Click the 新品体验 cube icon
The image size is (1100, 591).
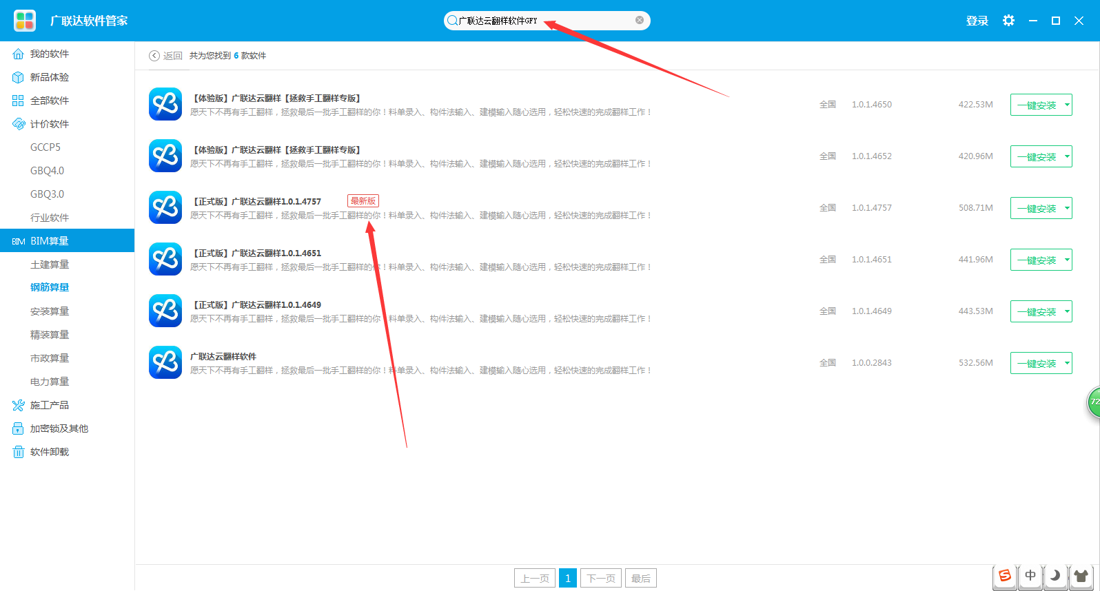(19, 77)
